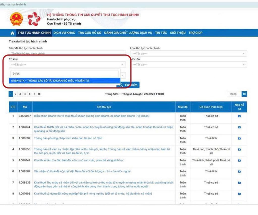Click the home icon in navigation bar
258x215 pixels.
[12, 33]
